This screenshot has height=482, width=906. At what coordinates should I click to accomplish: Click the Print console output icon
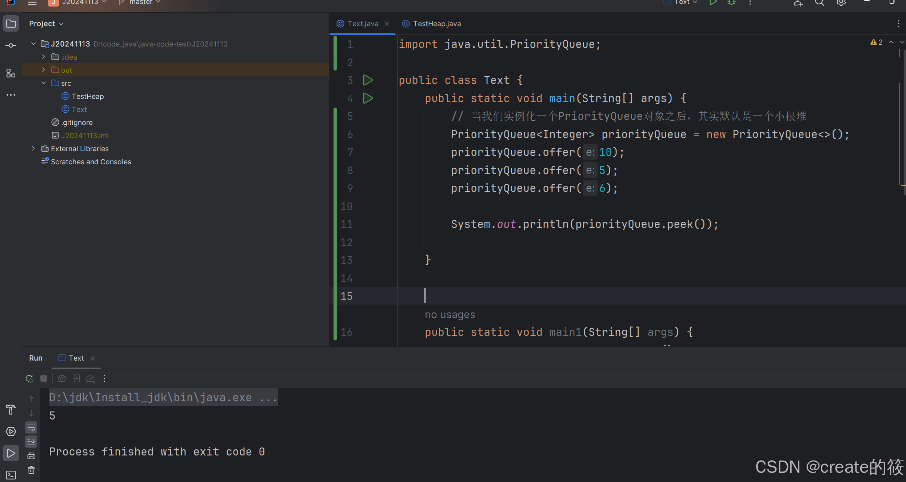tap(31, 456)
